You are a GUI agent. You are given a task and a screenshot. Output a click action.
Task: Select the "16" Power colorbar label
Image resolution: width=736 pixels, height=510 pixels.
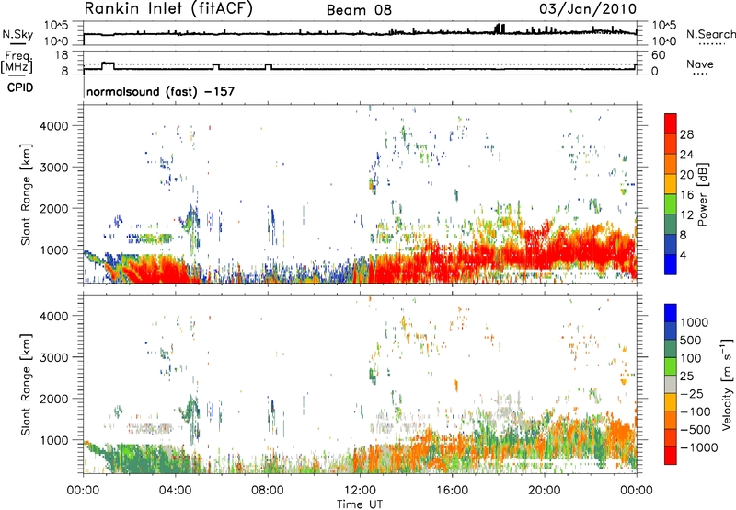(686, 195)
